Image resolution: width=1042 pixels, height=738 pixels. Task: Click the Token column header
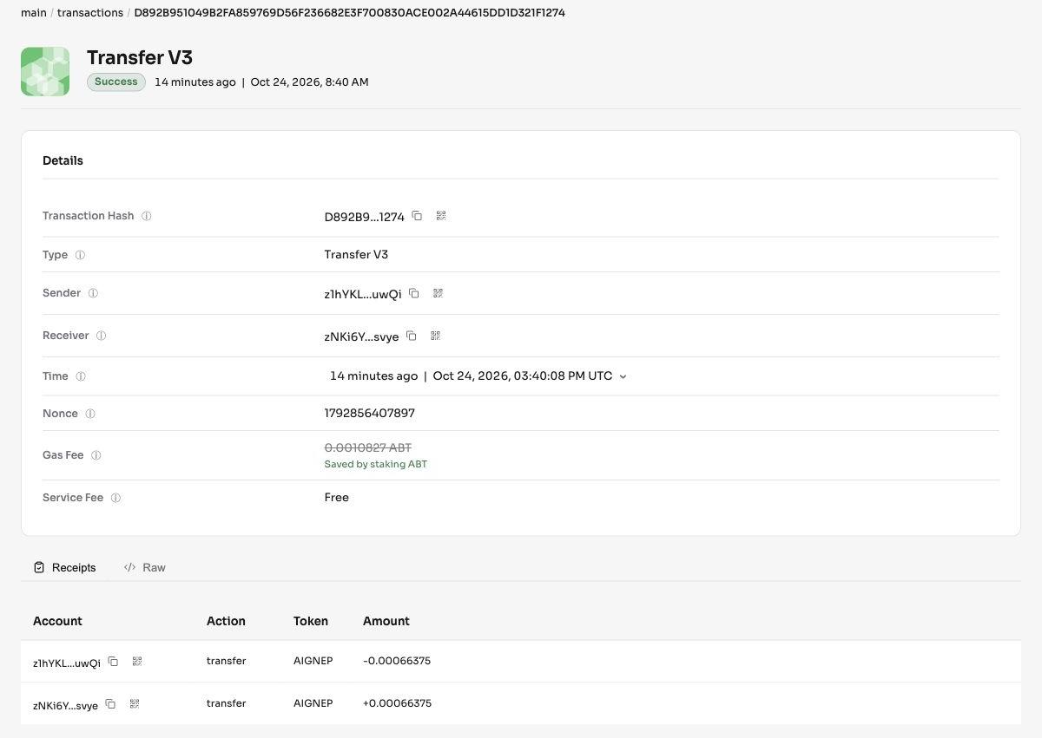point(311,621)
